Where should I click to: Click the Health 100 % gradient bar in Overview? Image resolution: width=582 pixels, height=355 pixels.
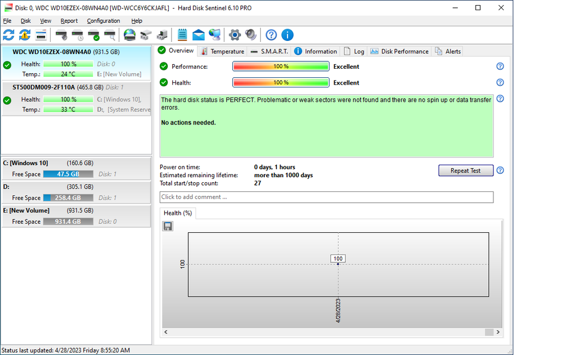coord(281,82)
